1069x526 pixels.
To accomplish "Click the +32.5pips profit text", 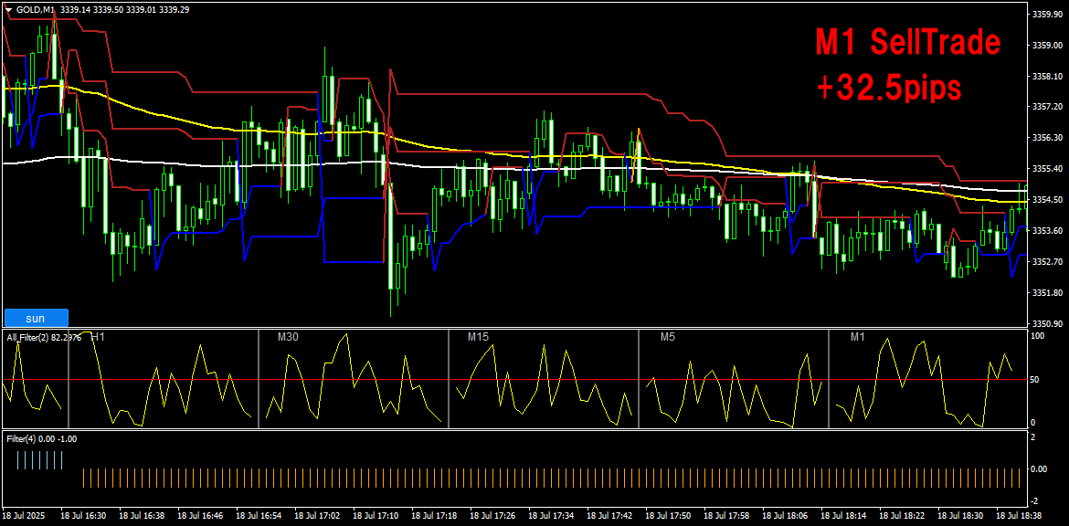I will click(x=889, y=88).
